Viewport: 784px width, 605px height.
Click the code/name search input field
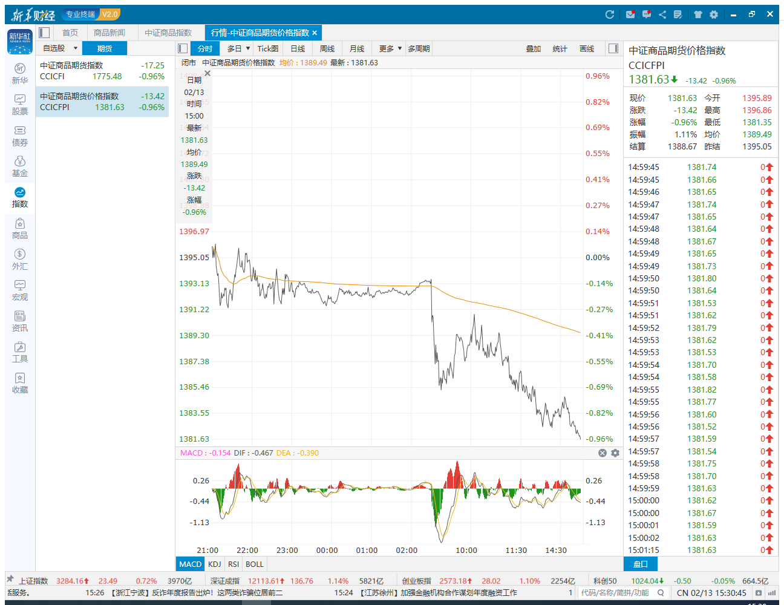(x=615, y=593)
